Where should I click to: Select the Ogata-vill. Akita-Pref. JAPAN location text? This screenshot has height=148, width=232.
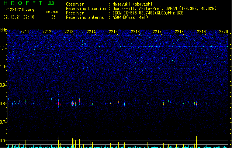(x=165, y=9)
